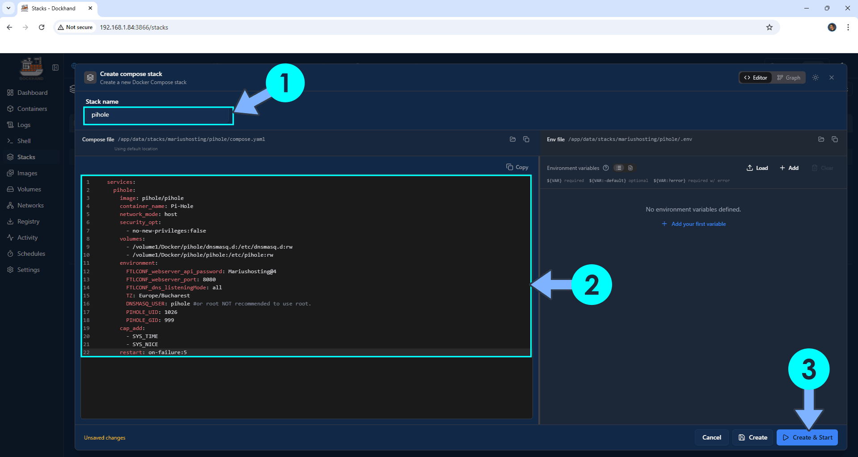Click the Dockhand ship logo

[x=31, y=68]
